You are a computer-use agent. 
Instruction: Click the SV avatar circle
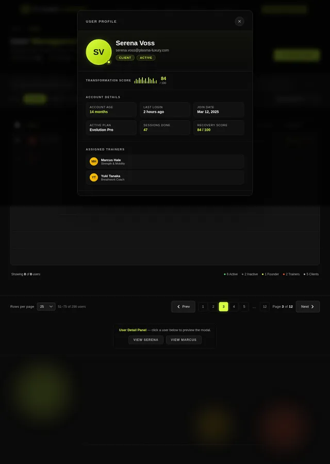point(98,52)
